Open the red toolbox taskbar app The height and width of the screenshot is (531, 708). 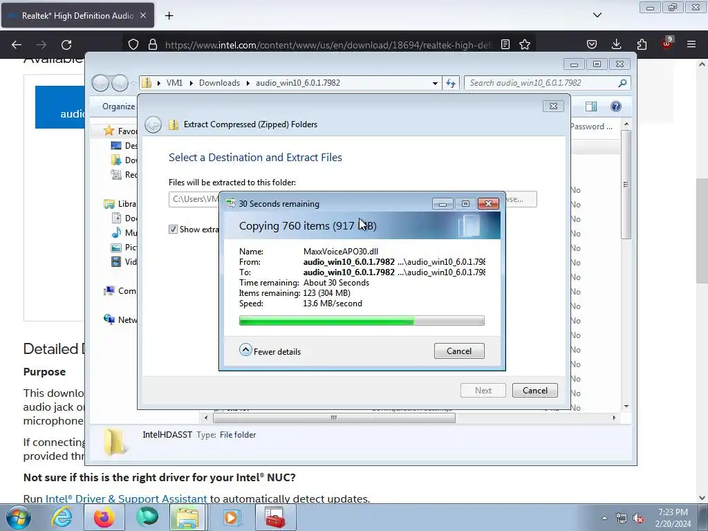275,517
